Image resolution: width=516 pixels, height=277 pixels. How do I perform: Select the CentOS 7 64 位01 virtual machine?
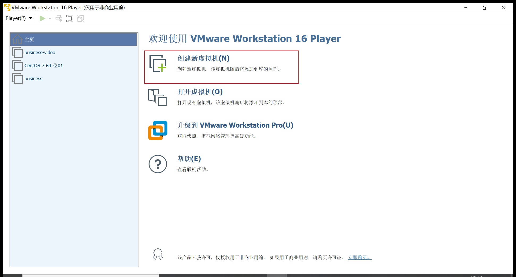tap(74, 66)
